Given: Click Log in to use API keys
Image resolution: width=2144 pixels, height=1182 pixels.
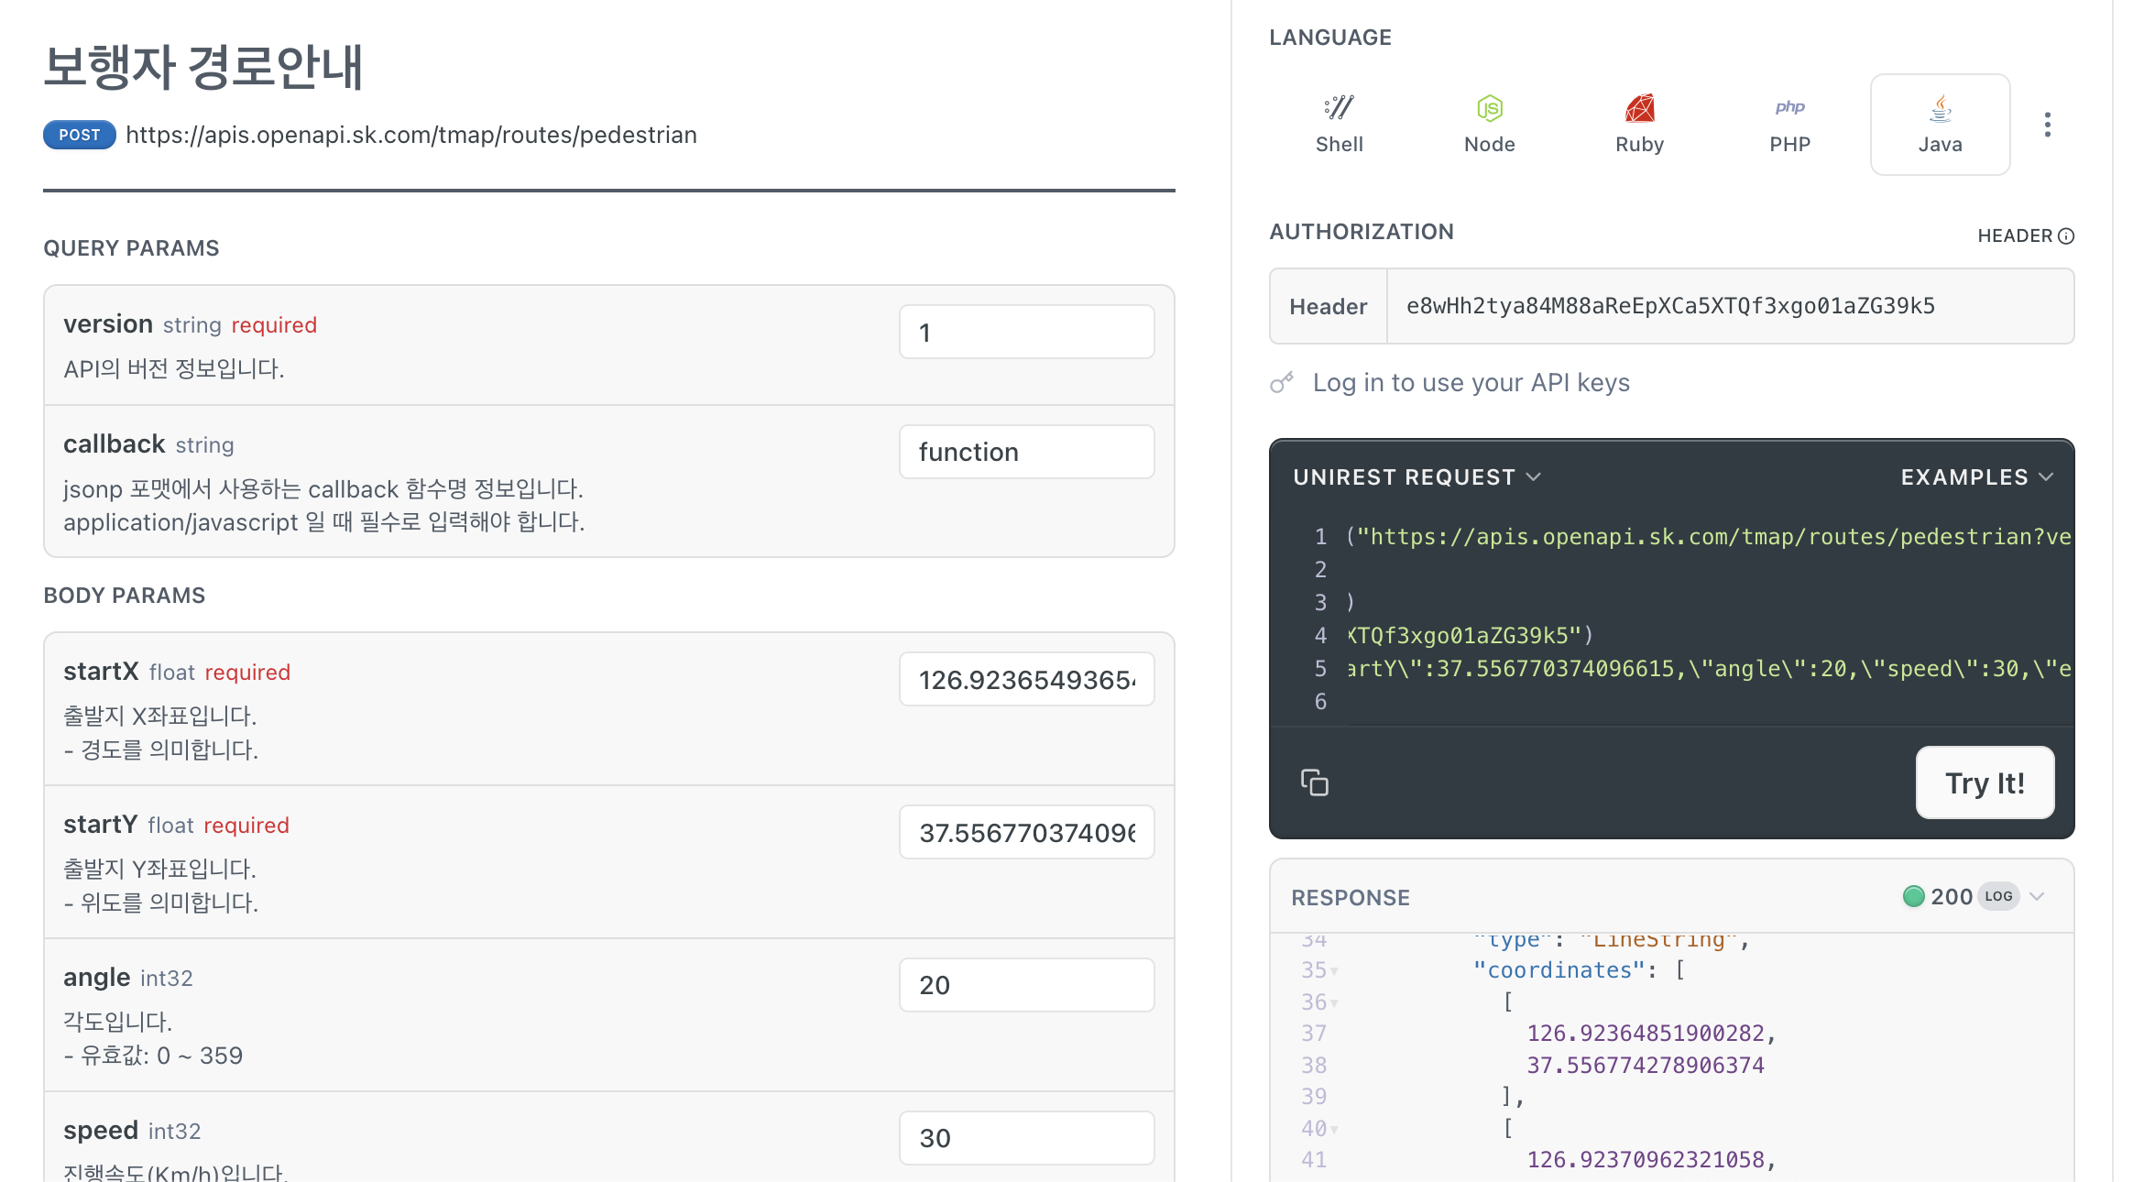Looking at the screenshot, I should click(1471, 383).
